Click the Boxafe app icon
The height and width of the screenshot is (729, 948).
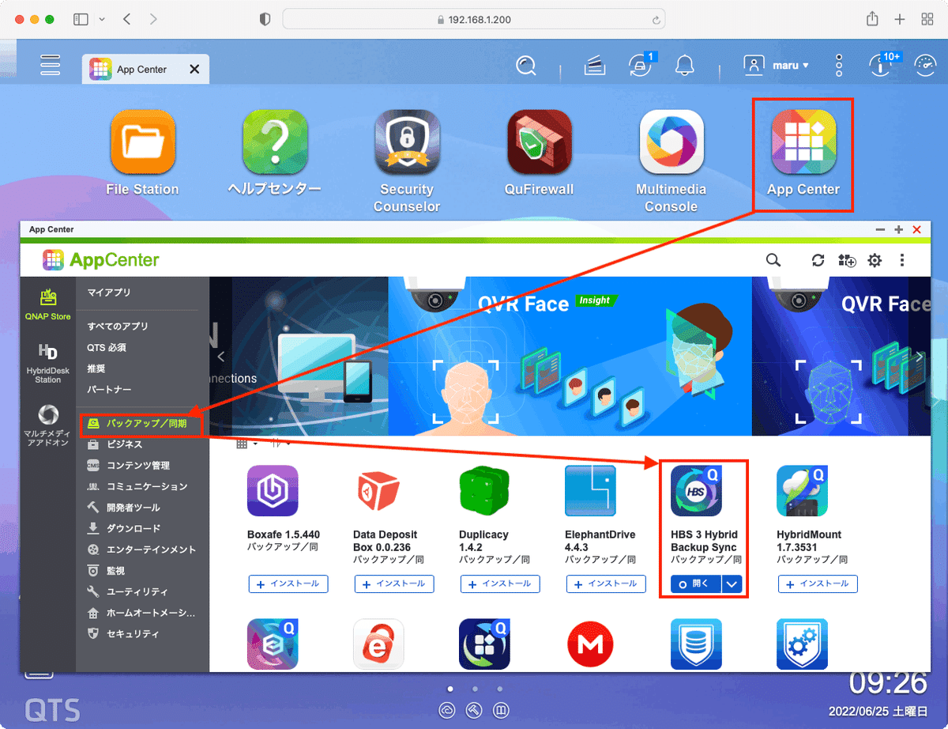273,491
